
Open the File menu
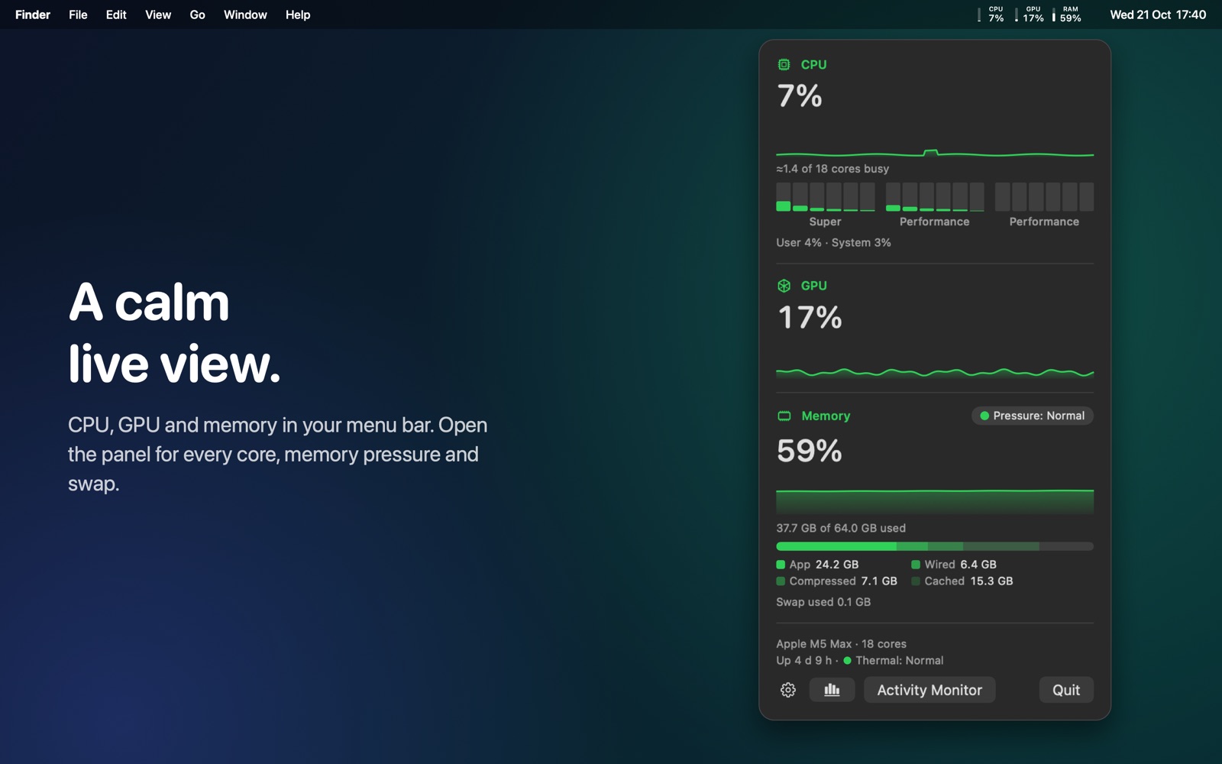pos(78,15)
